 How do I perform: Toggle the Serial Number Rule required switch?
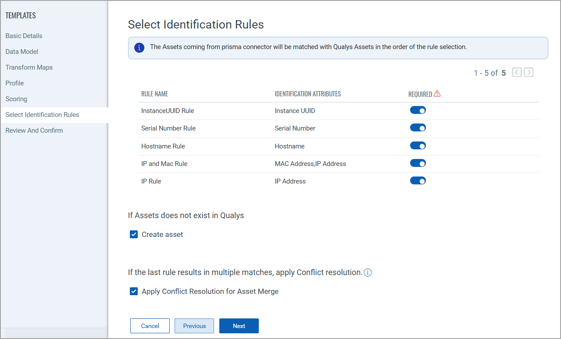point(418,127)
